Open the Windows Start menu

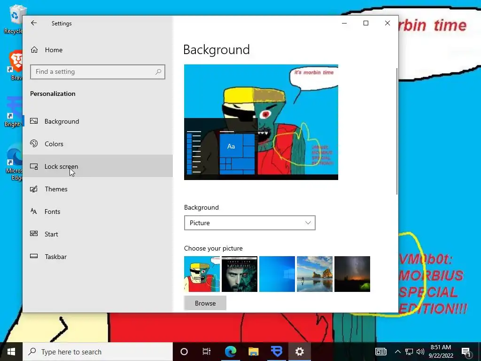11,352
